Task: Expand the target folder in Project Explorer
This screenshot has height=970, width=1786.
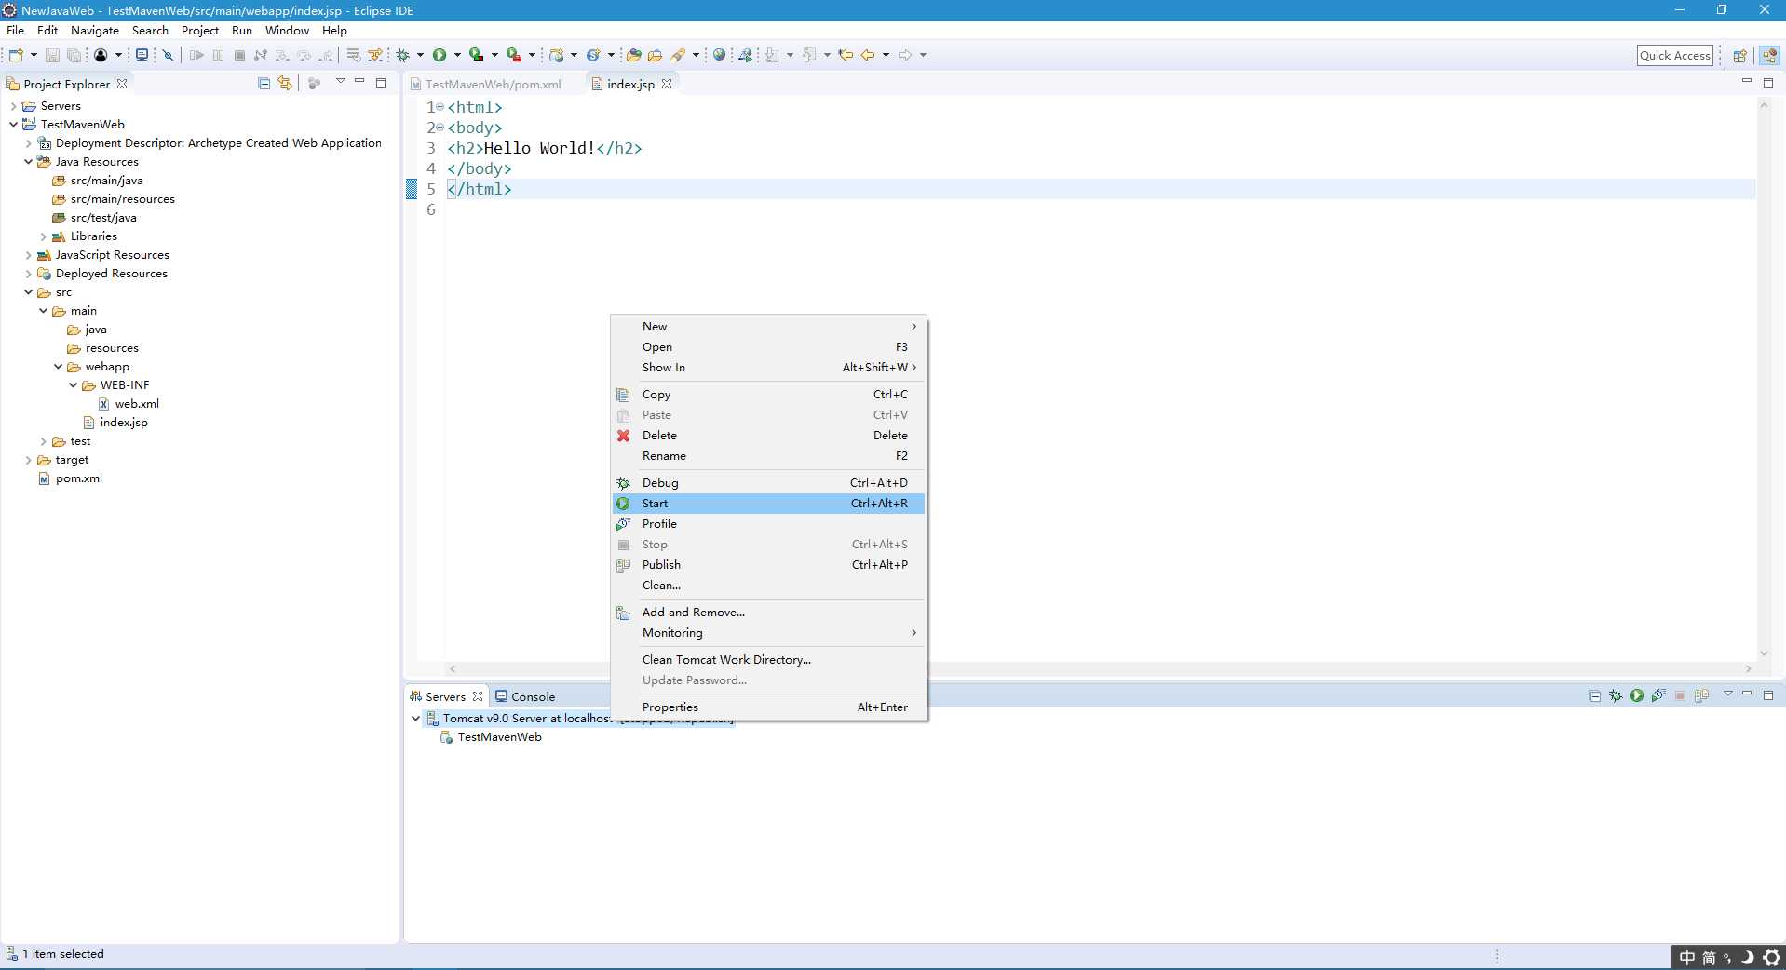Action: tap(28, 460)
